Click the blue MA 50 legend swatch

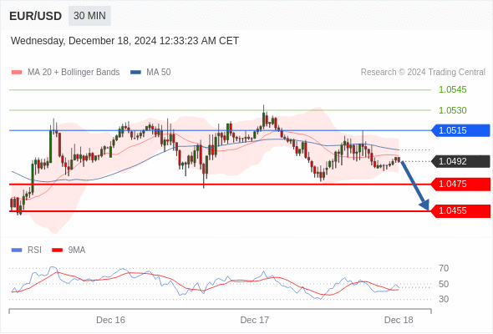point(136,73)
